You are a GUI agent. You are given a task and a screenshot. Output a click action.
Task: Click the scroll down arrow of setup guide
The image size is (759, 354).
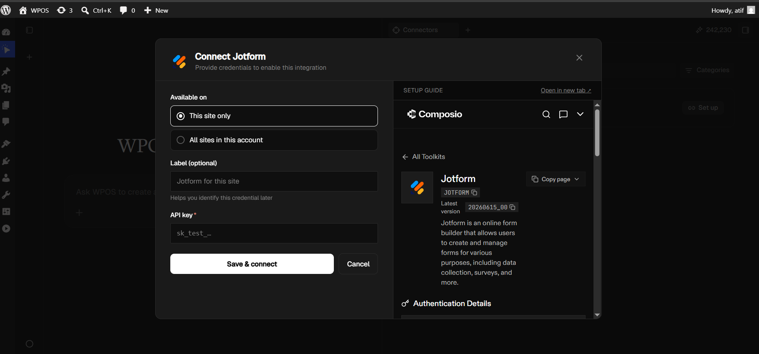(x=597, y=315)
